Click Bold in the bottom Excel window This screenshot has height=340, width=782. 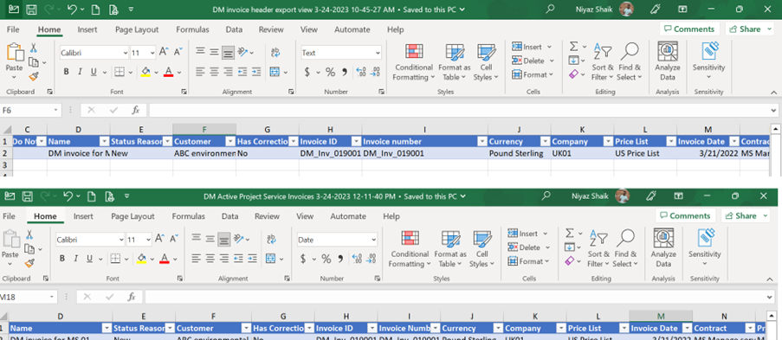61,259
